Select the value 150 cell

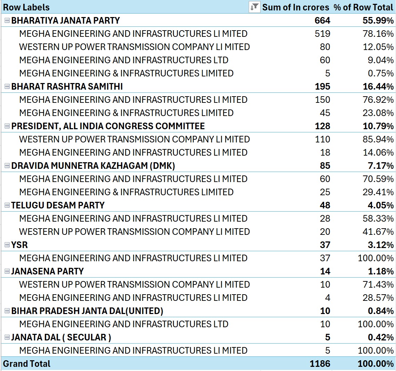pos(322,100)
